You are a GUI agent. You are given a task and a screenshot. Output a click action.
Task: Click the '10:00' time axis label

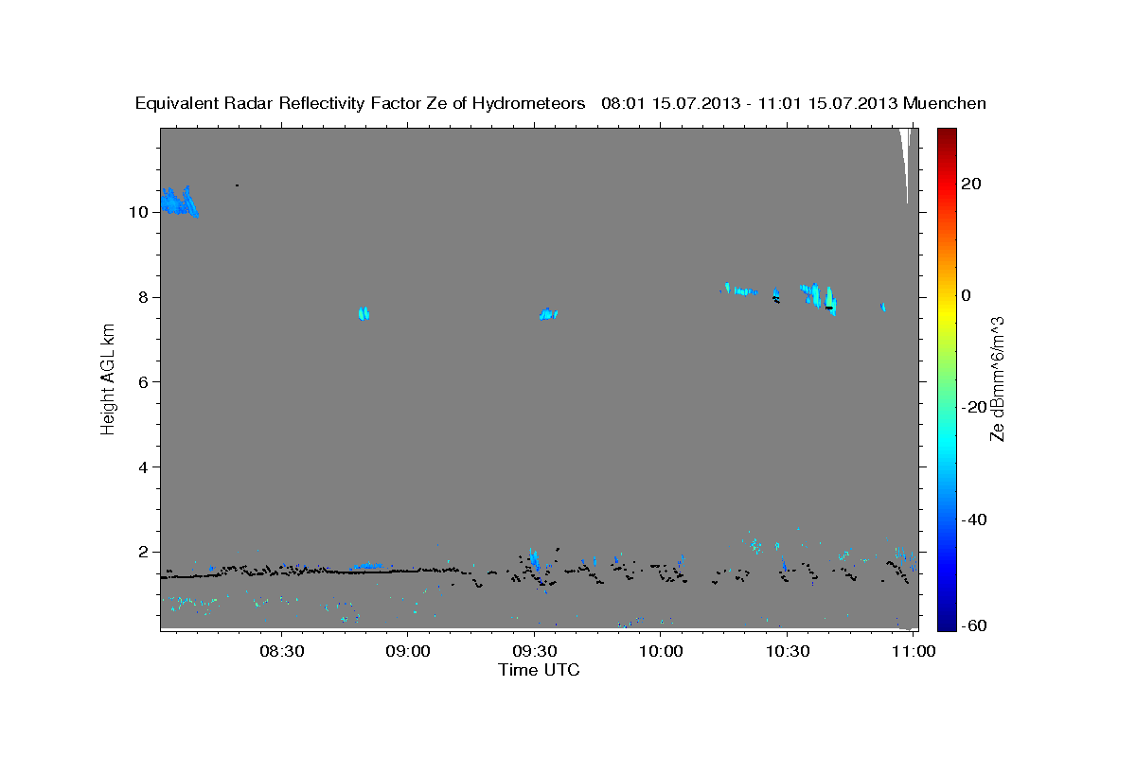[661, 651]
